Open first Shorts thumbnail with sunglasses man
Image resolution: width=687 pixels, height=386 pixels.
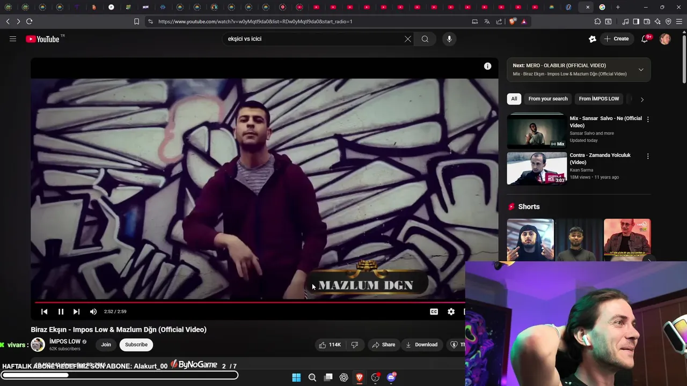tap(530, 240)
